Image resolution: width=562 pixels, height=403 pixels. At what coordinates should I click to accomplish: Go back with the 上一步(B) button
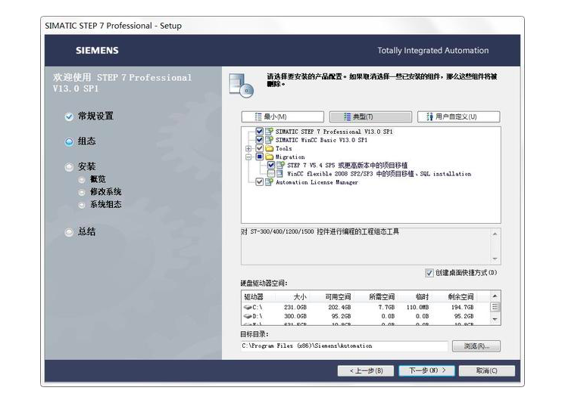coord(366,370)
